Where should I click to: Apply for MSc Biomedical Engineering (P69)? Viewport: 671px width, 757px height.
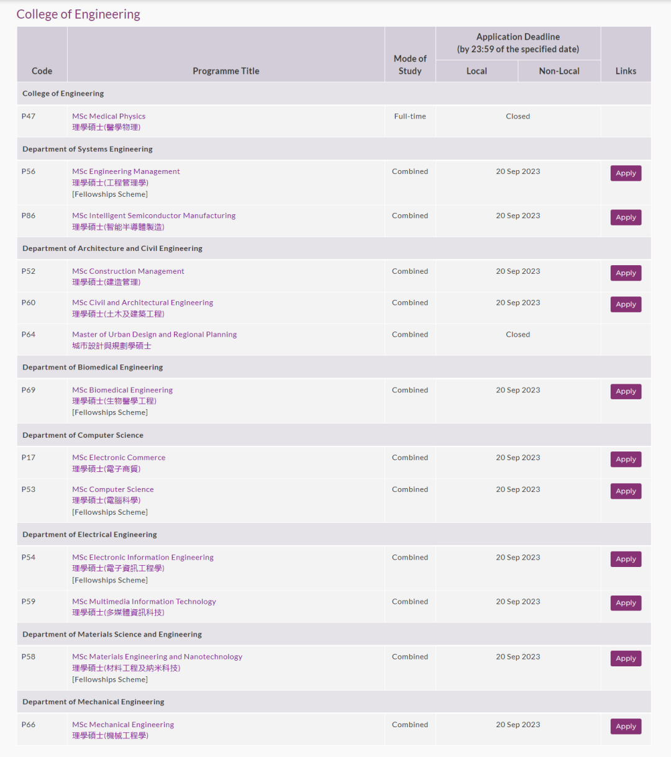pos(626,392)
